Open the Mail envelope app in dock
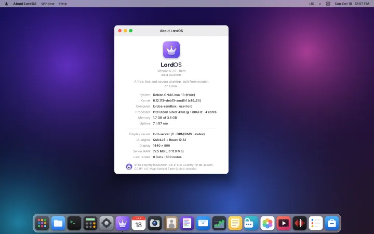Viewport: 374px width, 234px height. coord(203,223)
